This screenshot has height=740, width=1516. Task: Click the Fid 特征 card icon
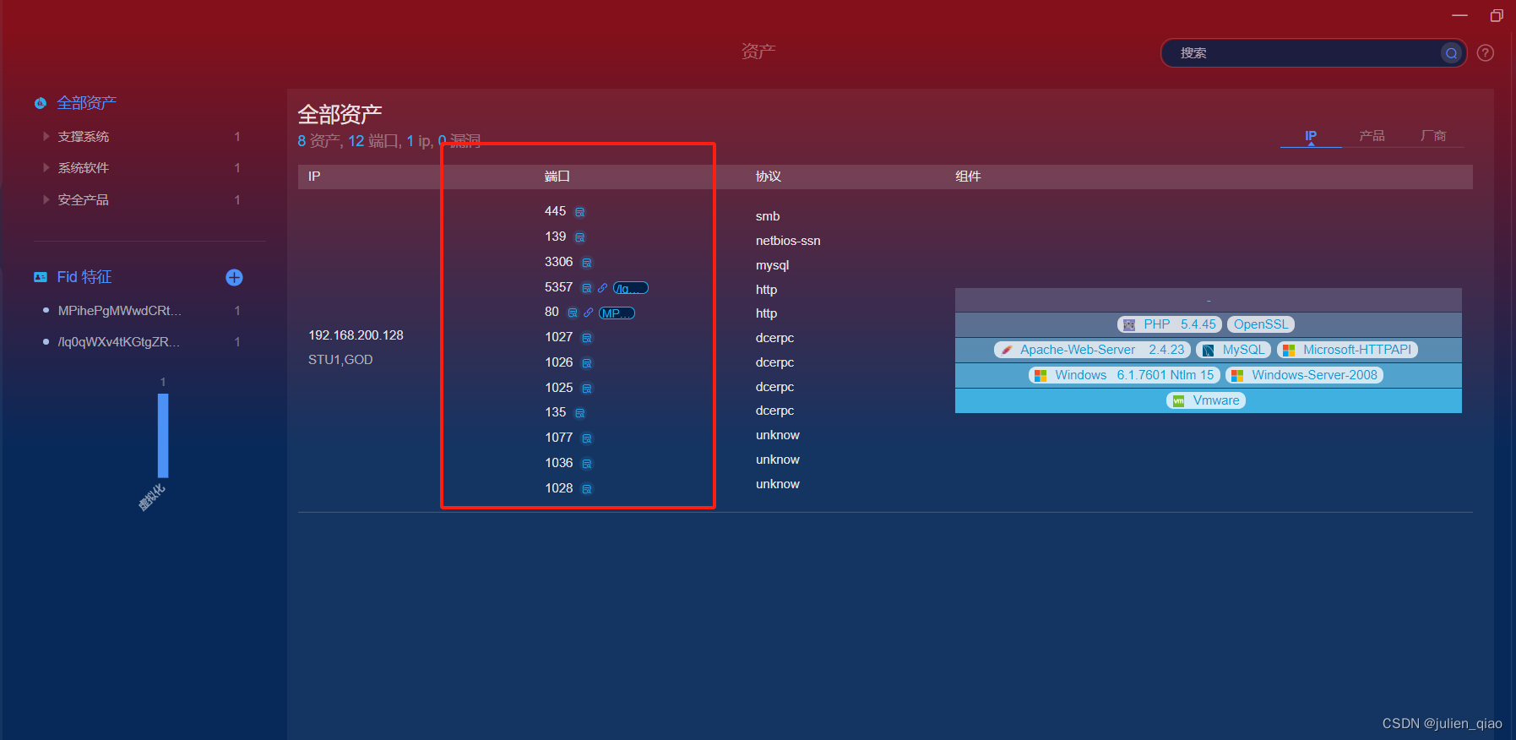click(x=40, y=277)
